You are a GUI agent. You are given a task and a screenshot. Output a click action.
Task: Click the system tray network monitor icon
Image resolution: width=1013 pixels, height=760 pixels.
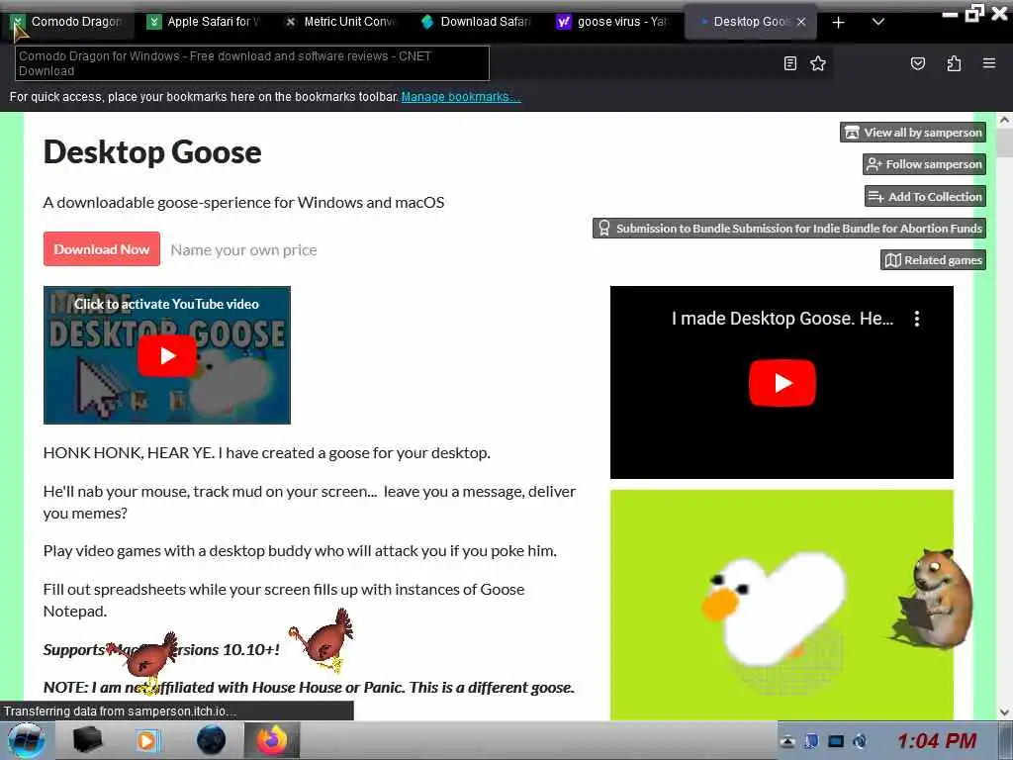coord(835,741)
